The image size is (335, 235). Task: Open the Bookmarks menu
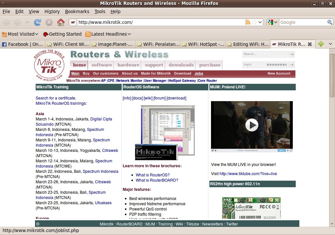tap(77, 11)
